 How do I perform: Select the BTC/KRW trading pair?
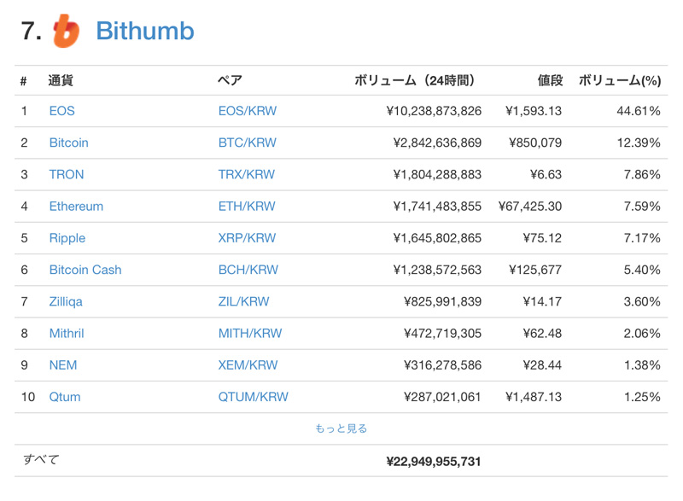(248, 143)
